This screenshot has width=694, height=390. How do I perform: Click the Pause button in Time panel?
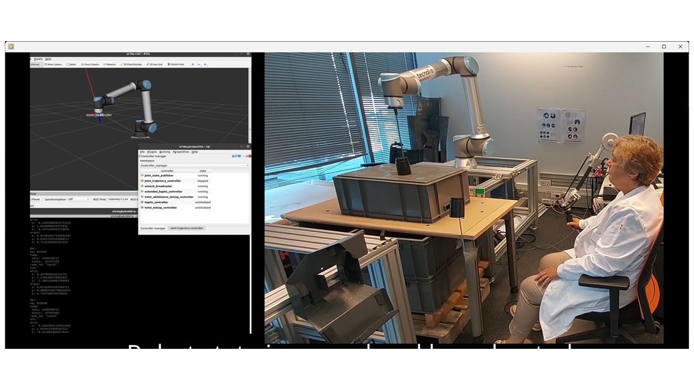pyautogui.click(x=35, y=199)
